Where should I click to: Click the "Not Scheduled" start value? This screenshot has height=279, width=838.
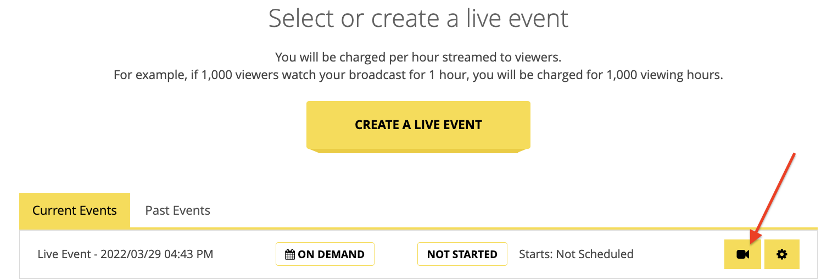(595, 254)
